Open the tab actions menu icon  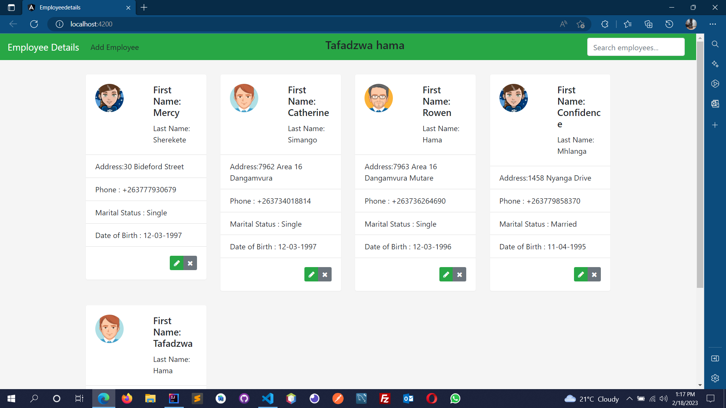11,8
